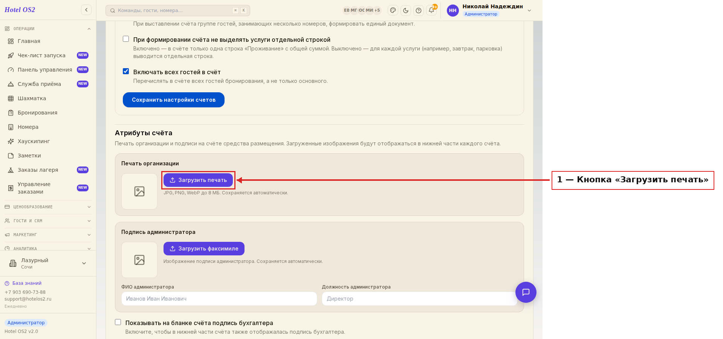This screenshot has height=339, width=723.
Task: Open Бронирования menu item
Action: [48, 113]
